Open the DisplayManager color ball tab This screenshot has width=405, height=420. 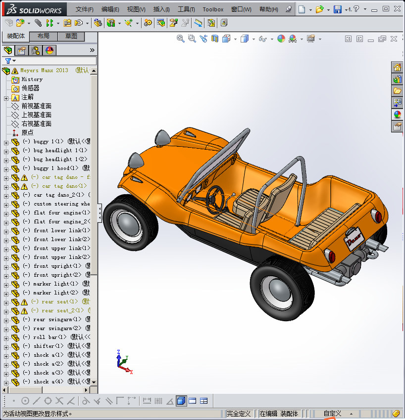[x=49, y=50]
